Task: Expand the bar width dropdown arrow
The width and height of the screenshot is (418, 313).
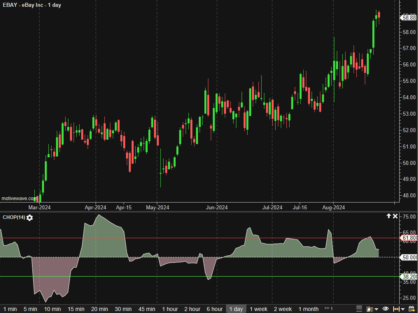Action: (x=402, y=309)
